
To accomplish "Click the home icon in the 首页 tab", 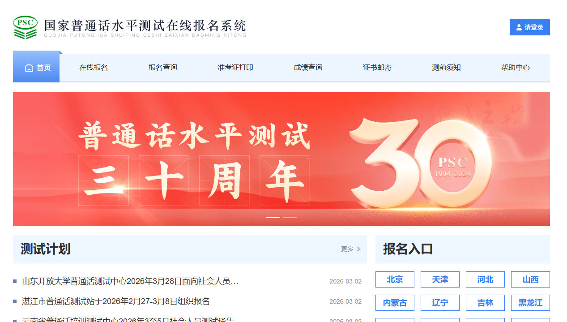I will pyautogui.click(x=29, y=67).
